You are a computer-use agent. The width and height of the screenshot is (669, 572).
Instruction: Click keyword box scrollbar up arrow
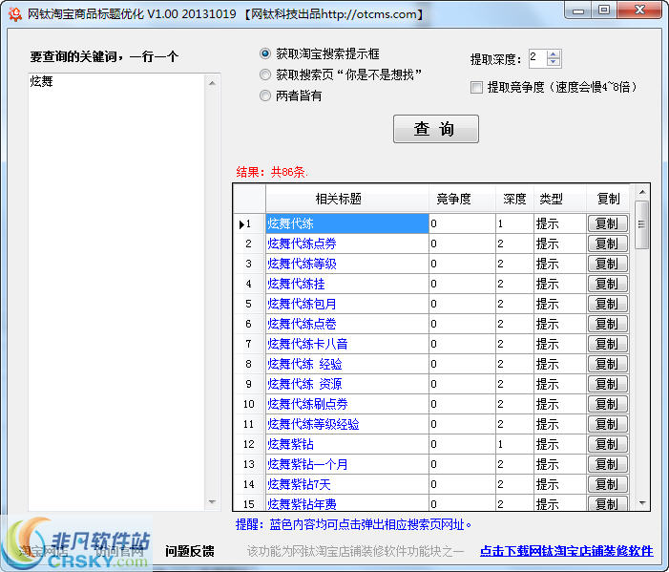[212, 83]
